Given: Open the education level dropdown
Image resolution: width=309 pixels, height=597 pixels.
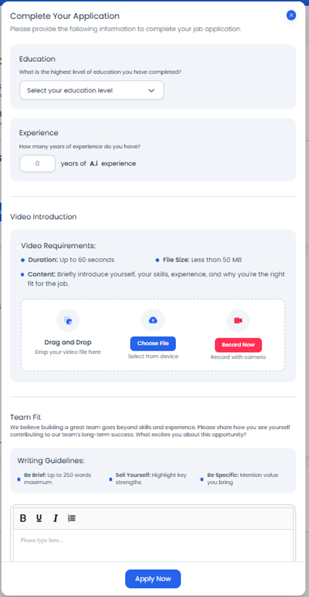Looking at the screenshot, I should 91,90.
